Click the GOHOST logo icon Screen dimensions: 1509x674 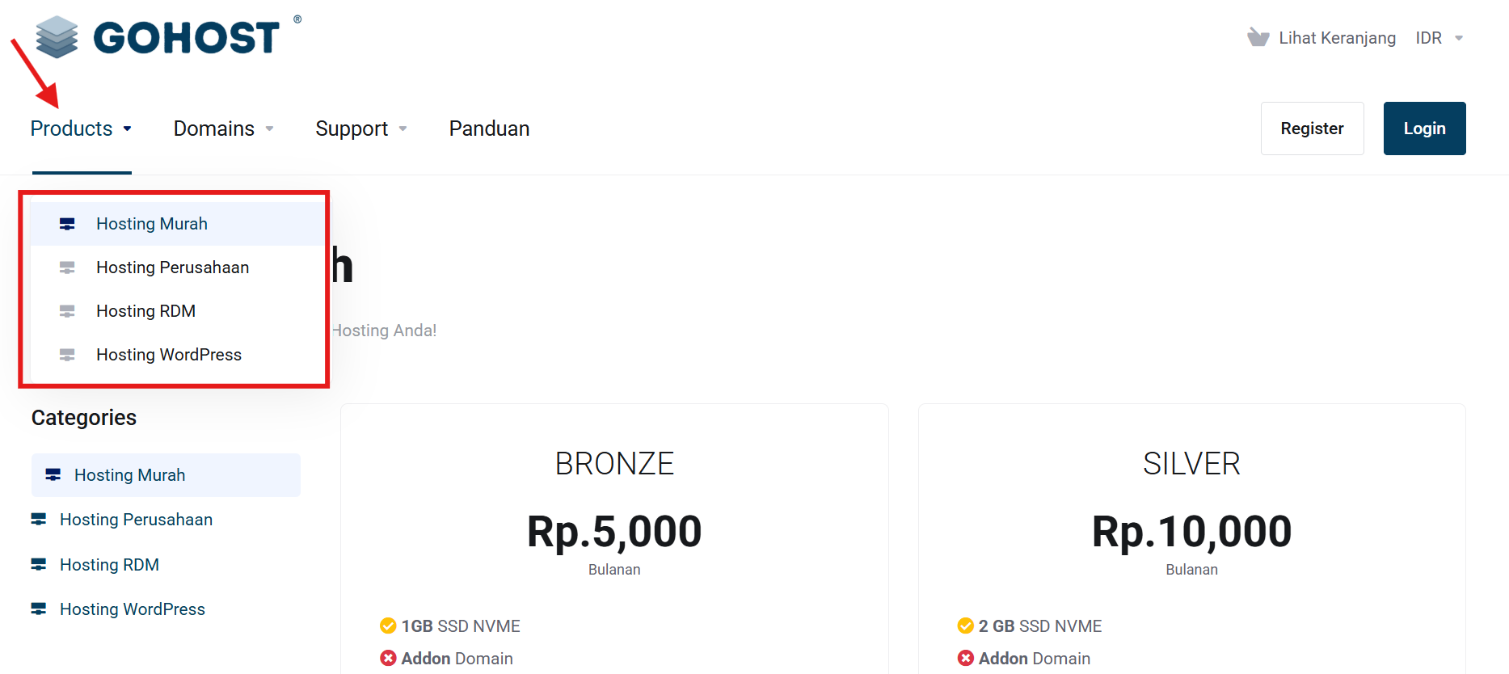57,37
